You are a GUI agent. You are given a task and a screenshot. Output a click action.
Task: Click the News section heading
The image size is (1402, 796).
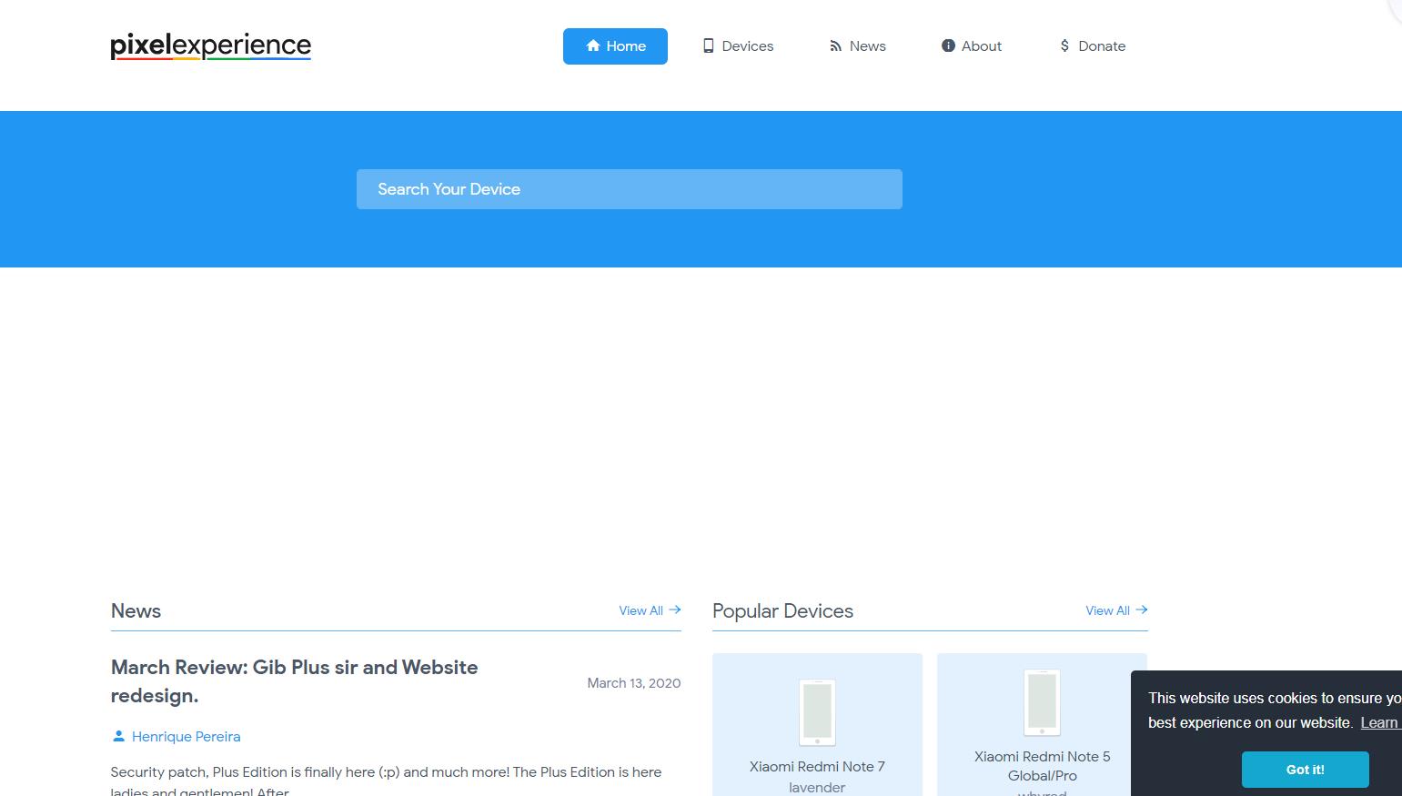tap(136, 611)
